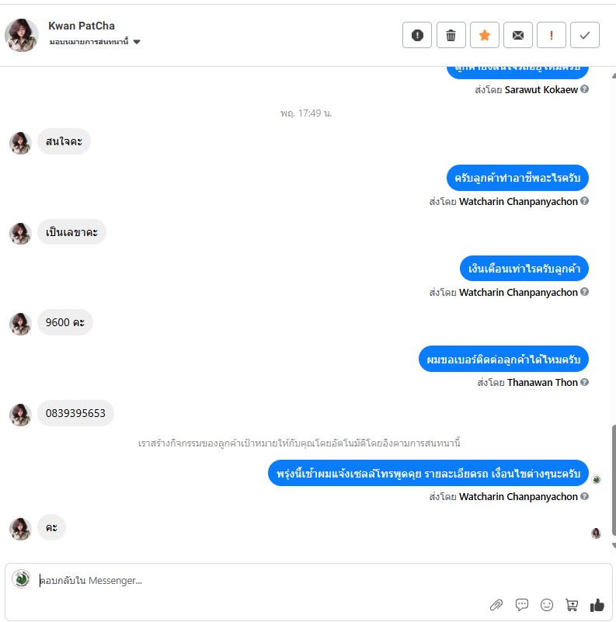Mark conversation done with checkmark button
The image size is (616, 622).
(x=585, y=35)
